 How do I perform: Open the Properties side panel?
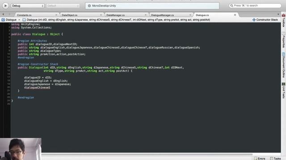pos(283,40)
